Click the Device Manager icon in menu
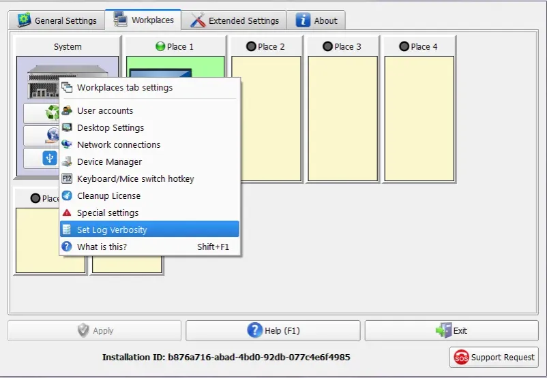This screenshot has height=378, width=547. click(x=67, y=161)
